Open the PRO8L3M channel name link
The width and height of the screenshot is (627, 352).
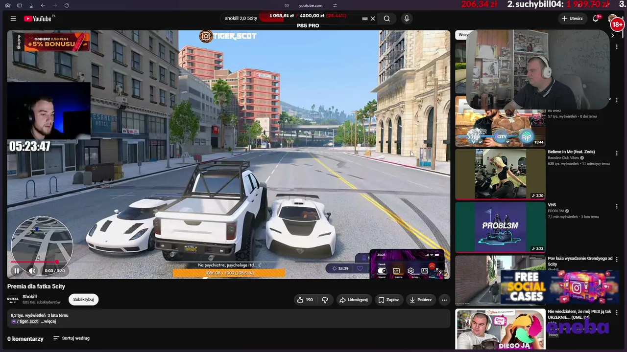point(555,211)
